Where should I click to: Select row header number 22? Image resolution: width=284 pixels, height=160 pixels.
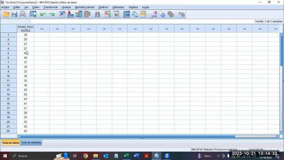click(x=8, y=131)
